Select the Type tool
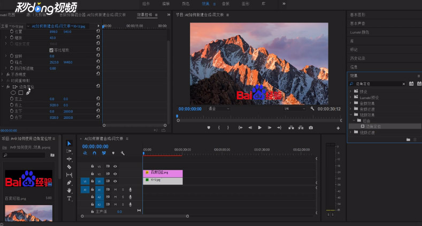Screen dimensions: 422x226 pos(69,198)
